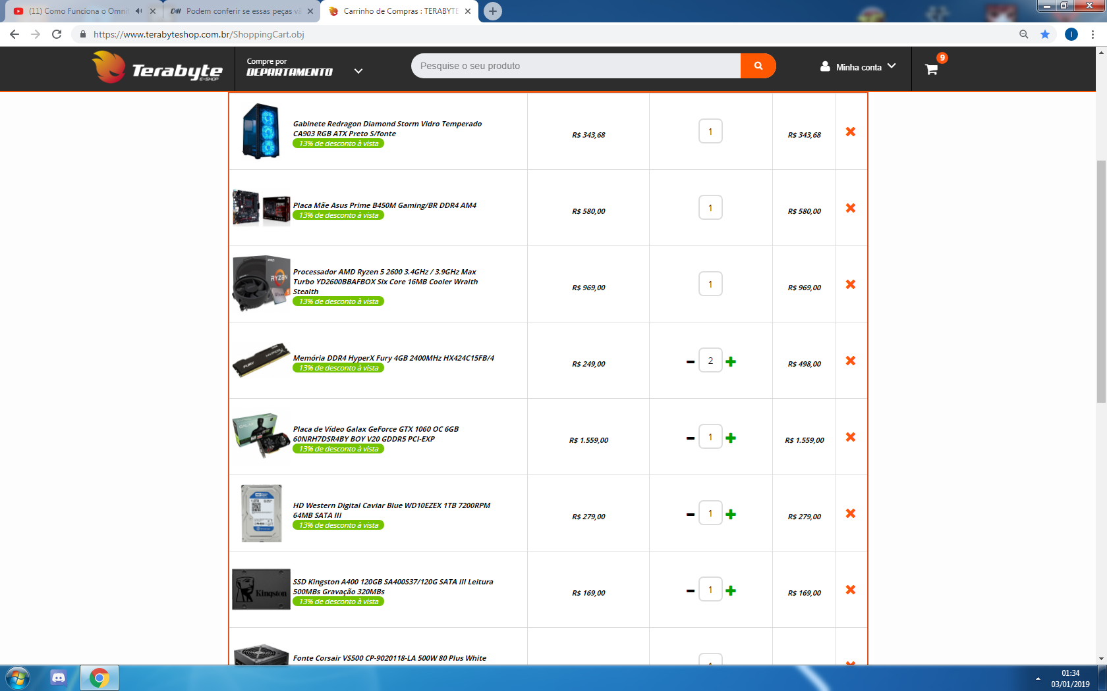Click the tab audio speaker icon
Screen dimensions: 1107x691
138,11
